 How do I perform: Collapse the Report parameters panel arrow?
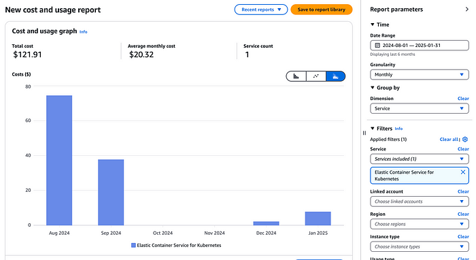coord(467,10)
